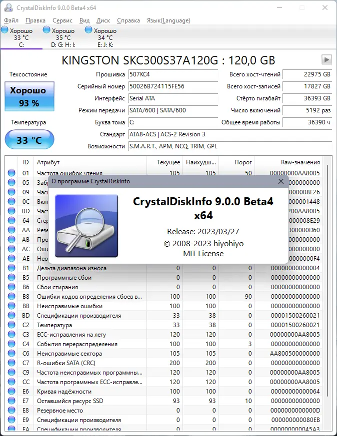Click the 5192 раз power-on count value

307,110
